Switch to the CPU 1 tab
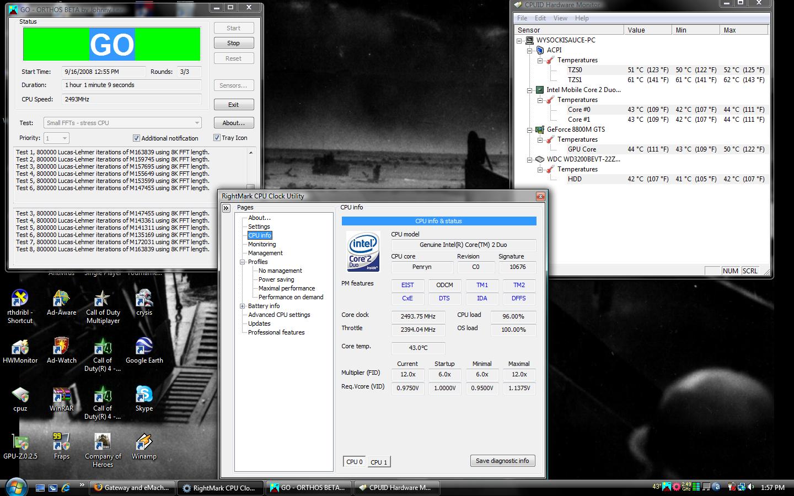Image resolution: width=794 pixels, height=496 pixels. [x=379, y=462]
